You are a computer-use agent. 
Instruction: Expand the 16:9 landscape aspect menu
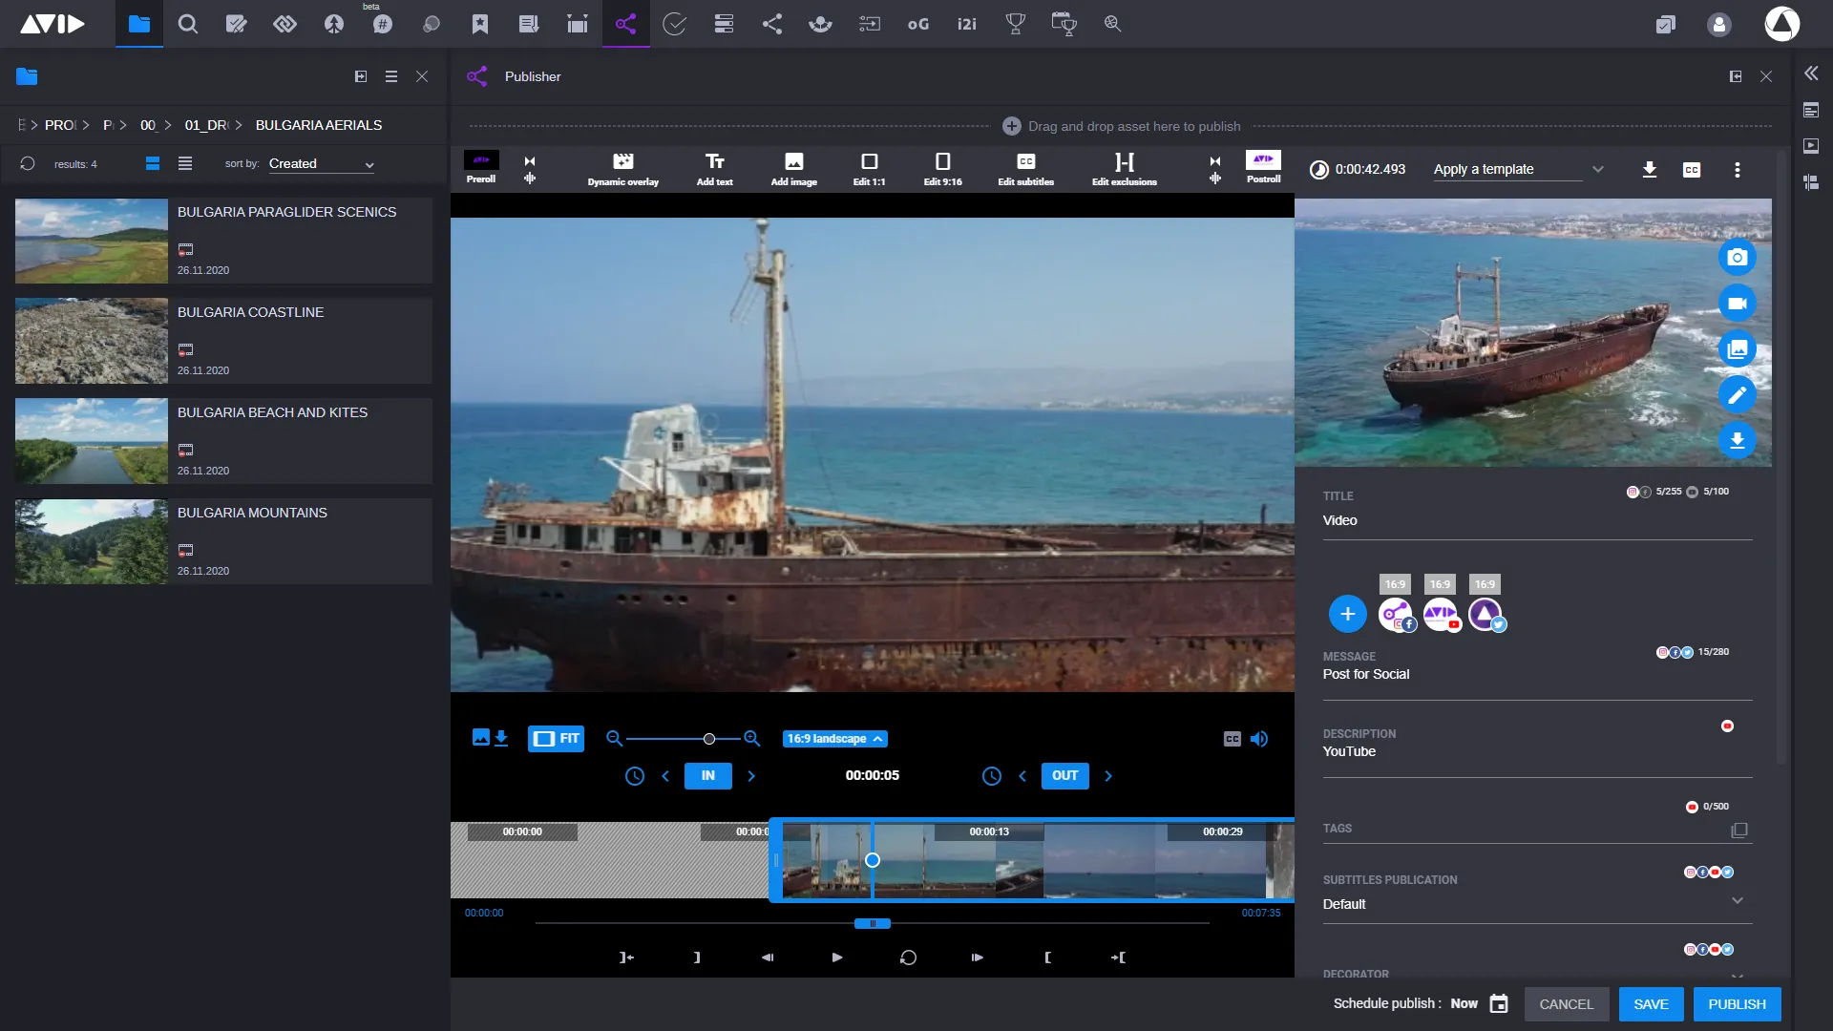(x=834, y=739)
